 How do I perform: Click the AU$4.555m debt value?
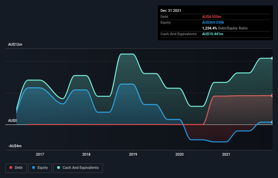click(212, 17)
